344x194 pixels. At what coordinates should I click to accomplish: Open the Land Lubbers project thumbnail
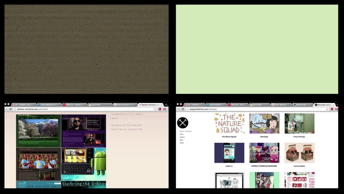click(x=299, y=153)
